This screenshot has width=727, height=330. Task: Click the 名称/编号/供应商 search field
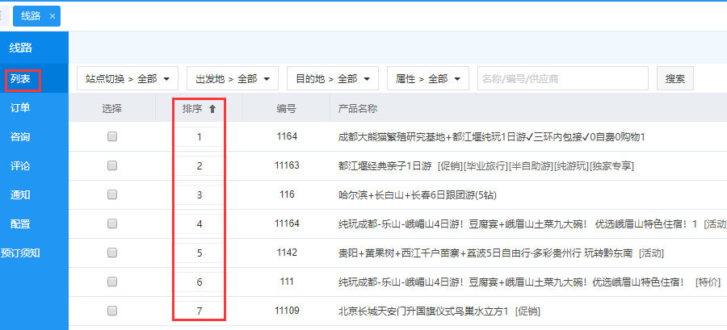pos(562,79)
